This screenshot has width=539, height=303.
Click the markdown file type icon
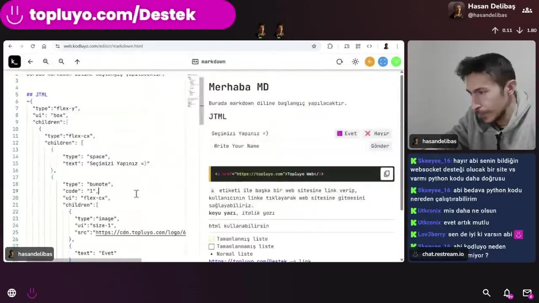click(195, 62)
